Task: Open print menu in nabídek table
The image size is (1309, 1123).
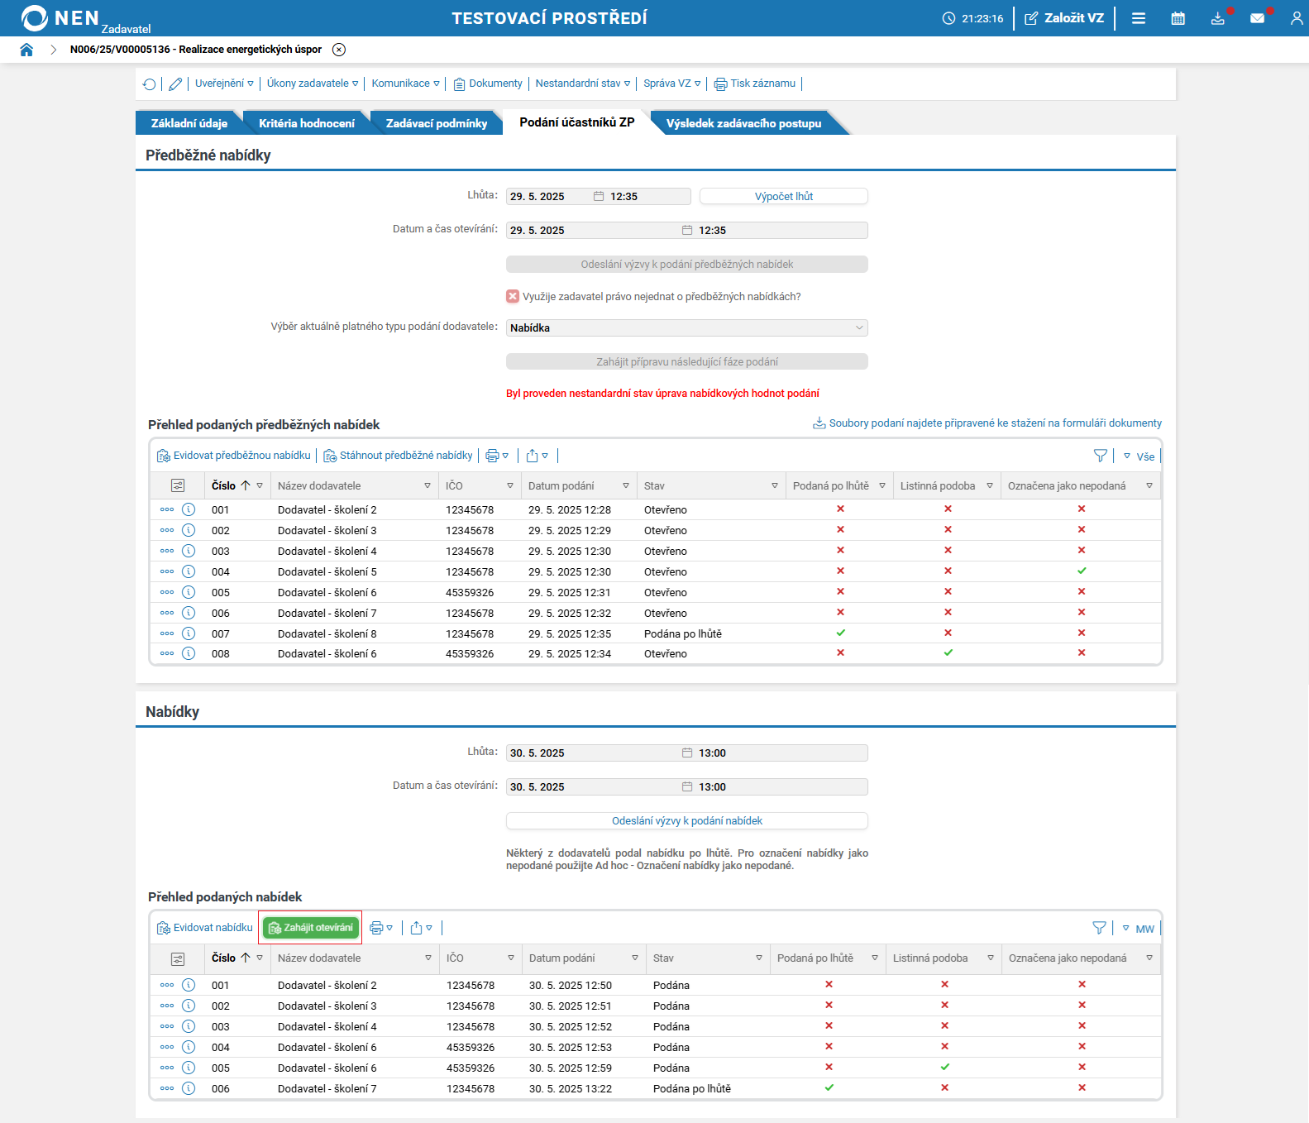Action: (x=381, y=928)
